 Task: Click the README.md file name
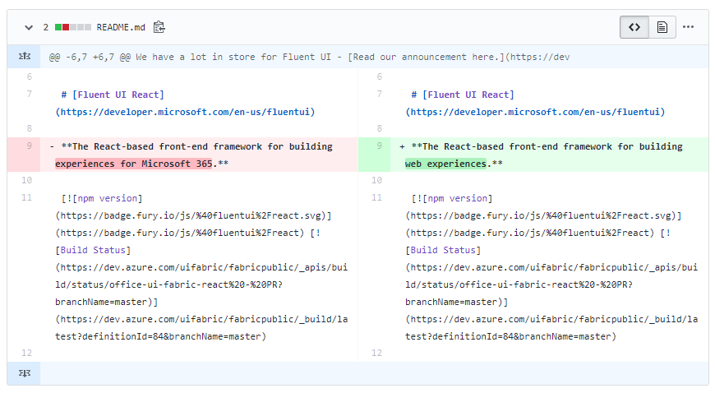coord(121,27)
